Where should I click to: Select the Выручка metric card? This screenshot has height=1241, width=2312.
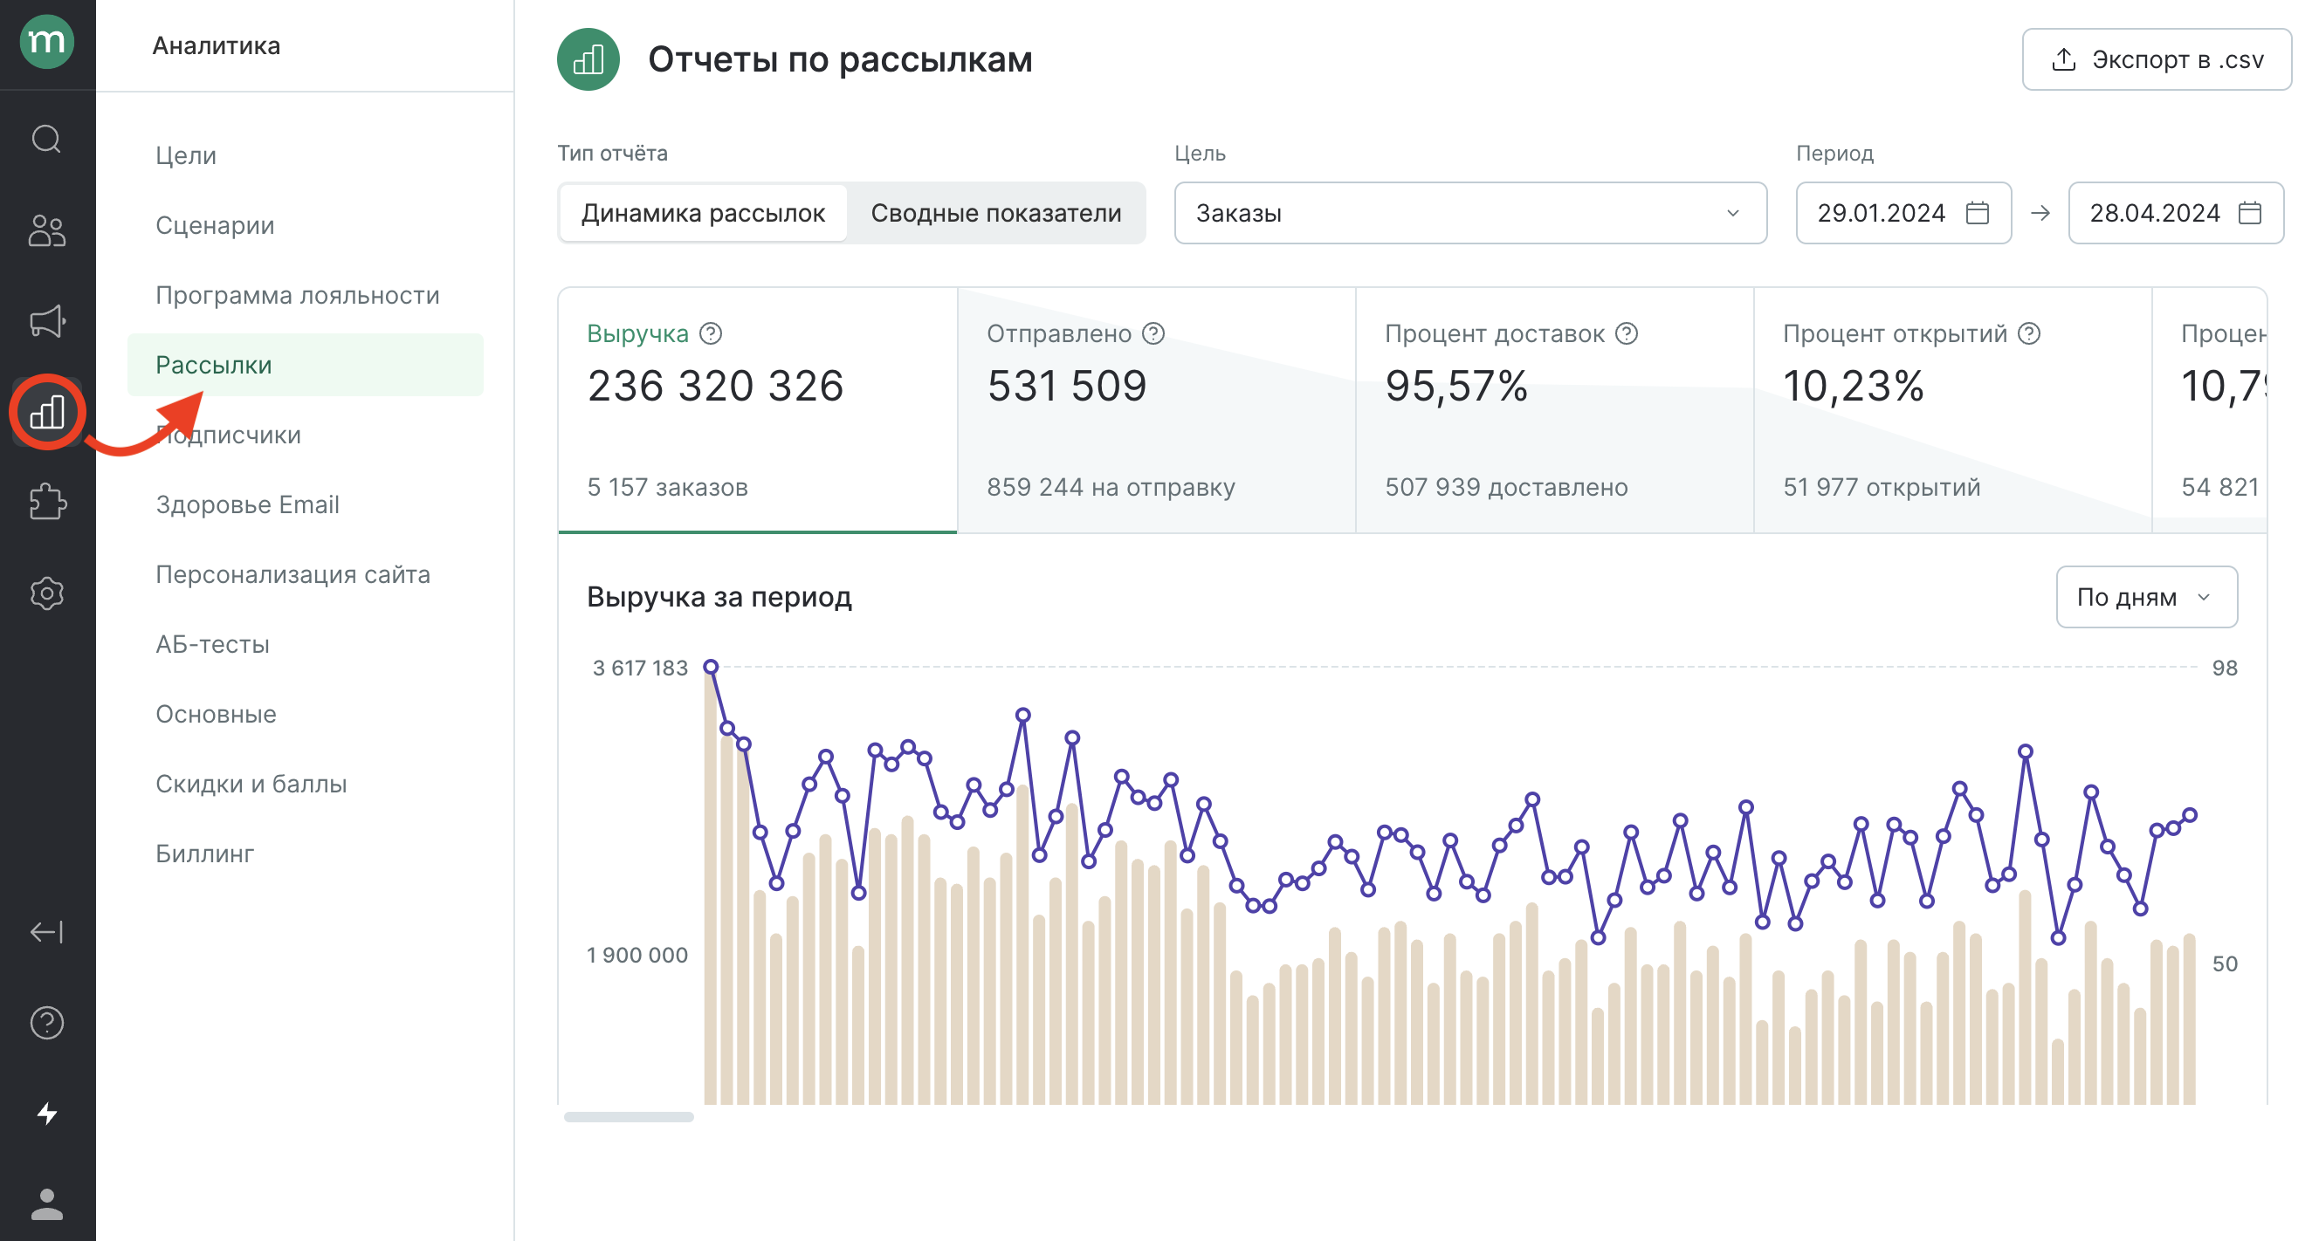pyautogui.click(x=758, y=410)
